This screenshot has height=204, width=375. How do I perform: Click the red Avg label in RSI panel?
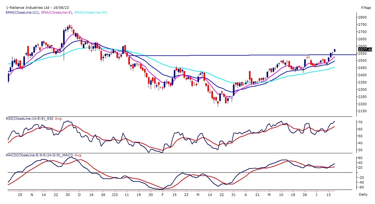(x=58, y=119)
